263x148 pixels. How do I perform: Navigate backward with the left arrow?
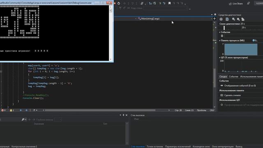[x=21, y=110]
